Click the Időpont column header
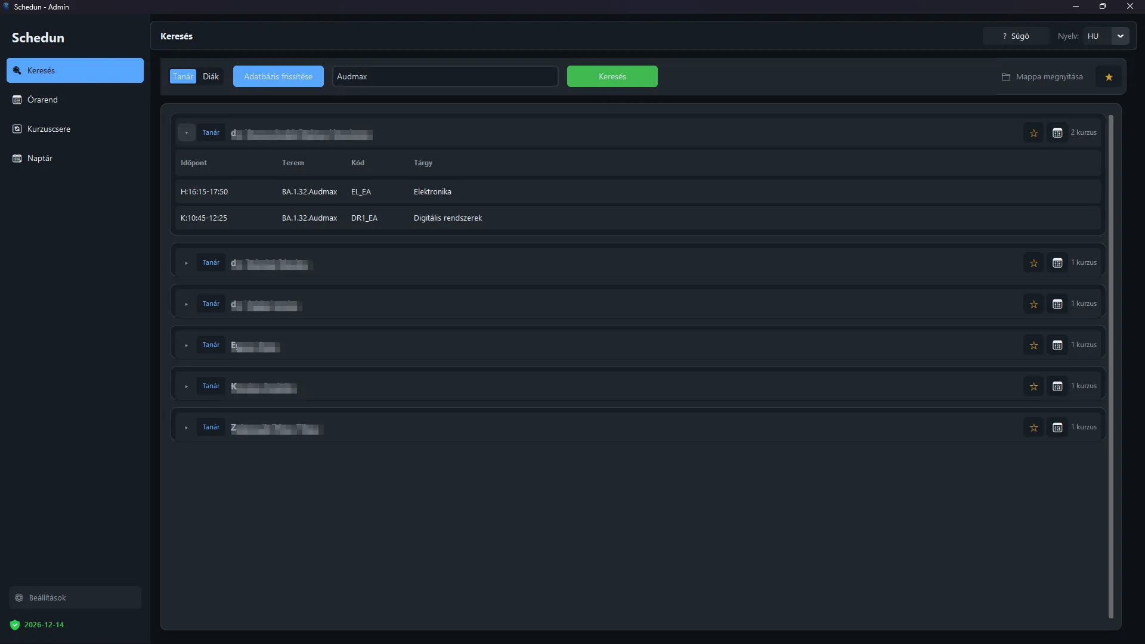This screenshot has width=1145, height=644. [x=194, y=163]
